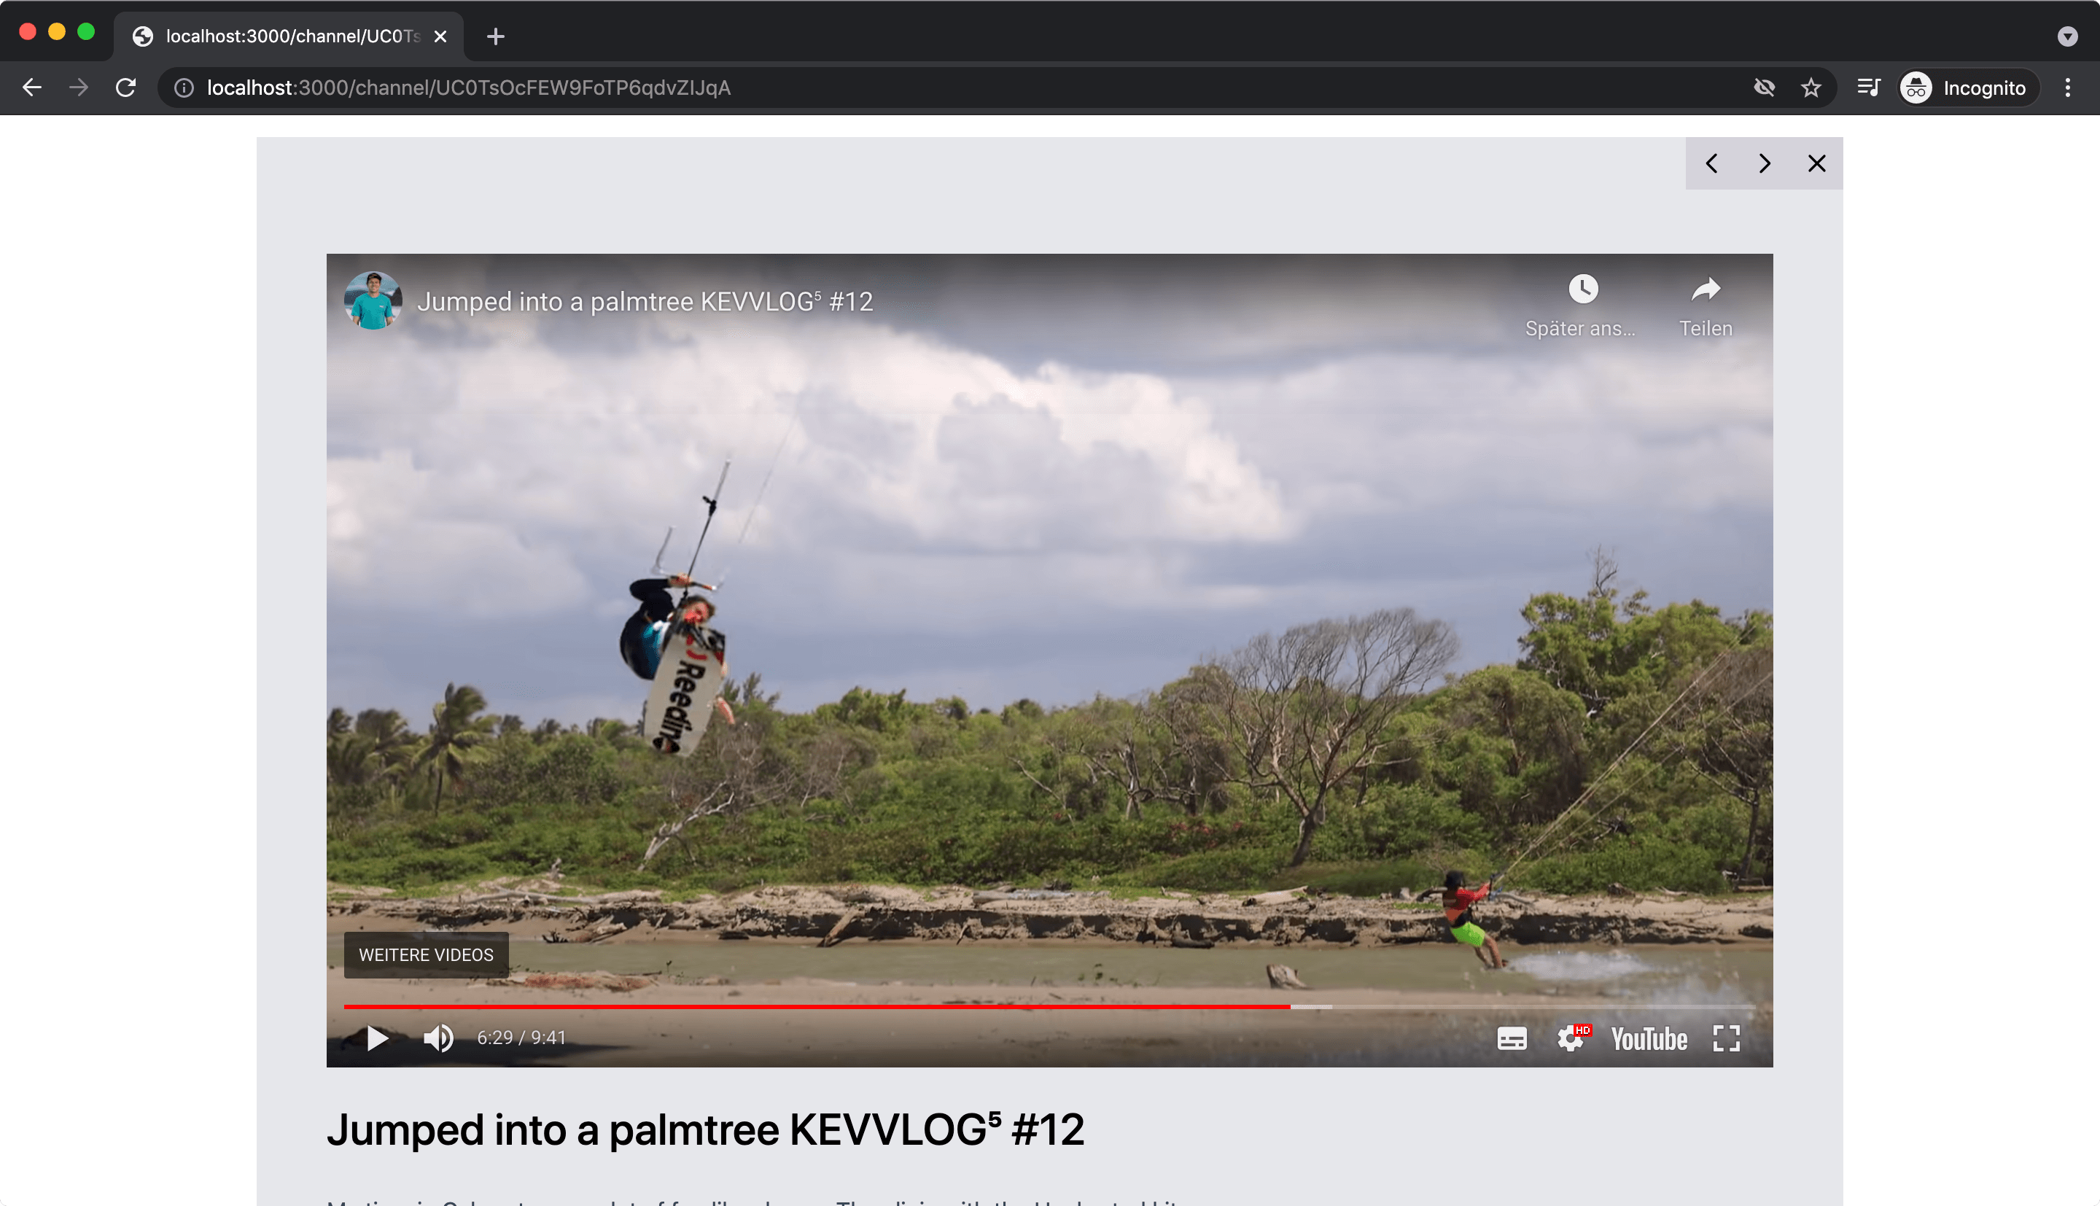Open video on YouTube logo
The height and width of the screenshot is (1206, 2100).
[x=1649, y=1039]
